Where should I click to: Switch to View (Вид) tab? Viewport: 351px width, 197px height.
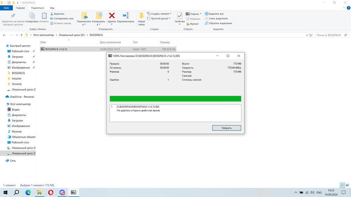click(52, 8)
